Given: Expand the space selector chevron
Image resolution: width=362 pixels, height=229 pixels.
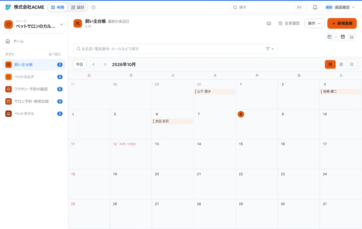Looking at the screenshot, I should tap(61, 25).
